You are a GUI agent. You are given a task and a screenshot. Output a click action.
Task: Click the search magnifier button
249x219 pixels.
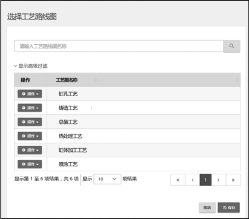pos(231,46)
